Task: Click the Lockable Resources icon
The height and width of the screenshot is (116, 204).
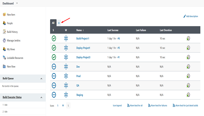Action: pos(4,58)
